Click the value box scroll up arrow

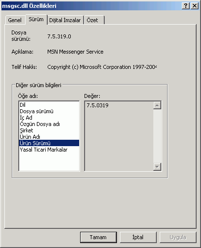click(157, 105)
